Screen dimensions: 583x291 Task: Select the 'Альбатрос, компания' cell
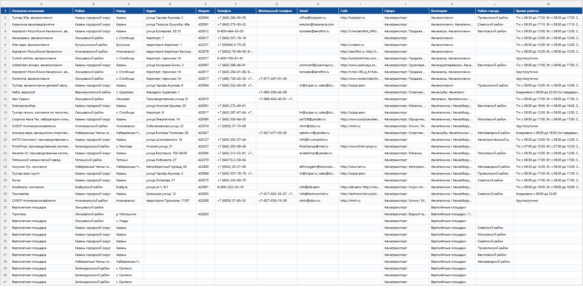pos(41,187)
